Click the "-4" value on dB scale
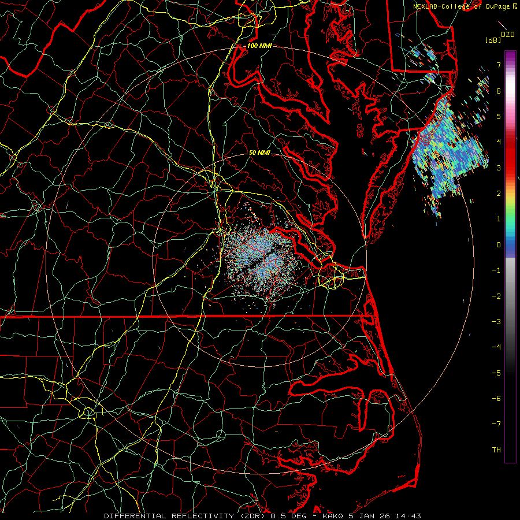The height and width of the screenshot is (520, 520). point(496,347)
